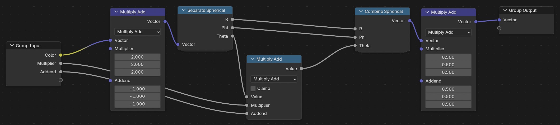Click the R input socket on Combine Spherical

(x=355, y=29)
